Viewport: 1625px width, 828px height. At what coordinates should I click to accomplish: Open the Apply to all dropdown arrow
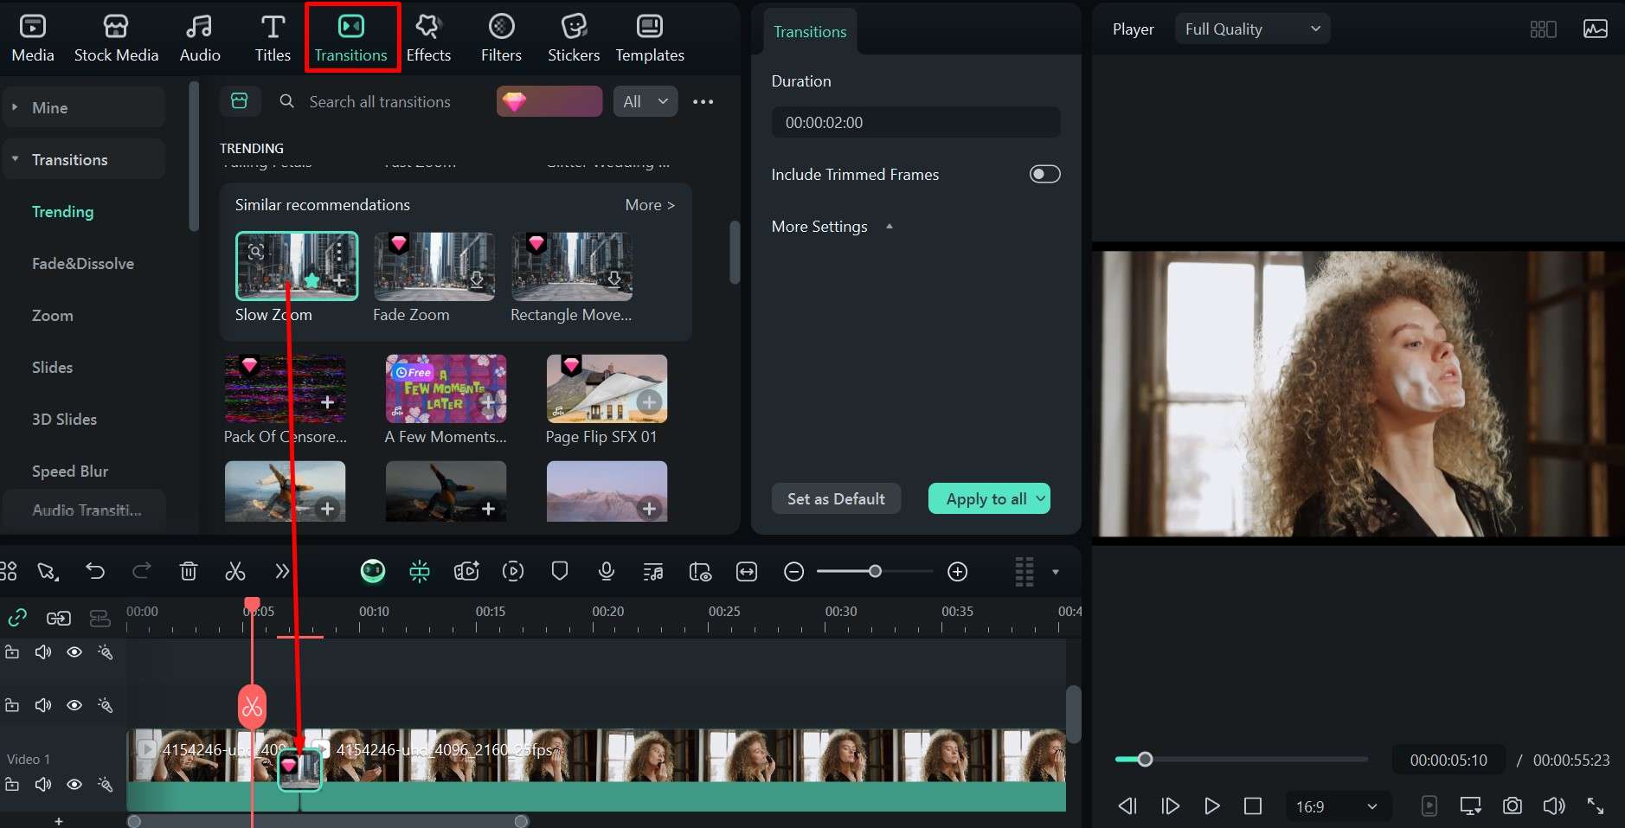(1040, 498)
